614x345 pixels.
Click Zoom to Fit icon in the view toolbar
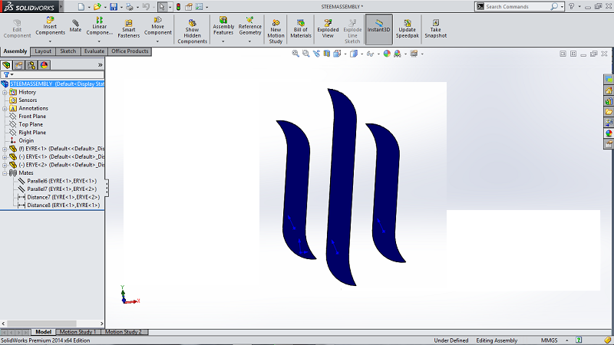pyautogui.click(x=295, y=54)
